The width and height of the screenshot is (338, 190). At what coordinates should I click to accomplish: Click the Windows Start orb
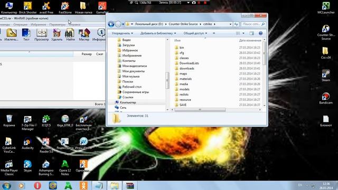(x=7, y=185)
